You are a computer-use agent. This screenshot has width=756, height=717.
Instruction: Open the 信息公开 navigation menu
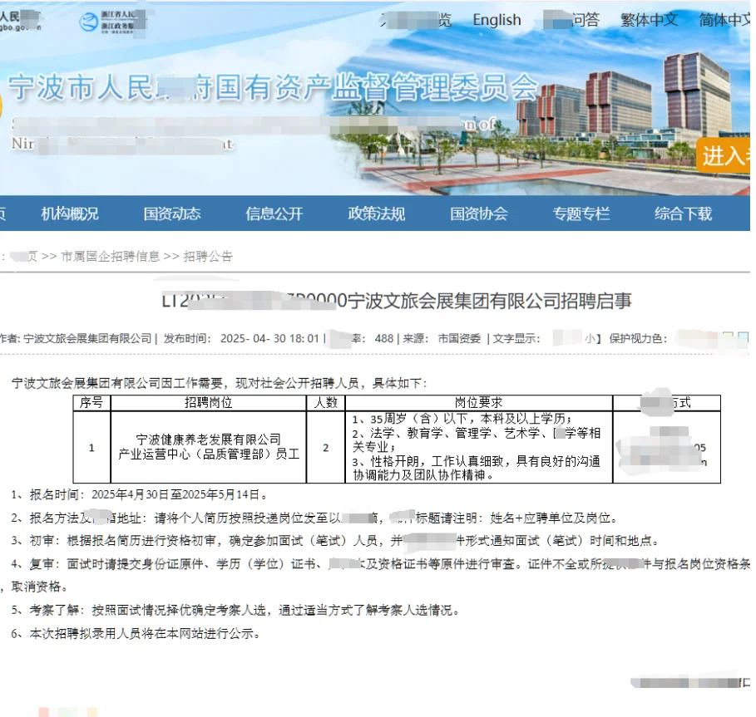pos(274,214)
